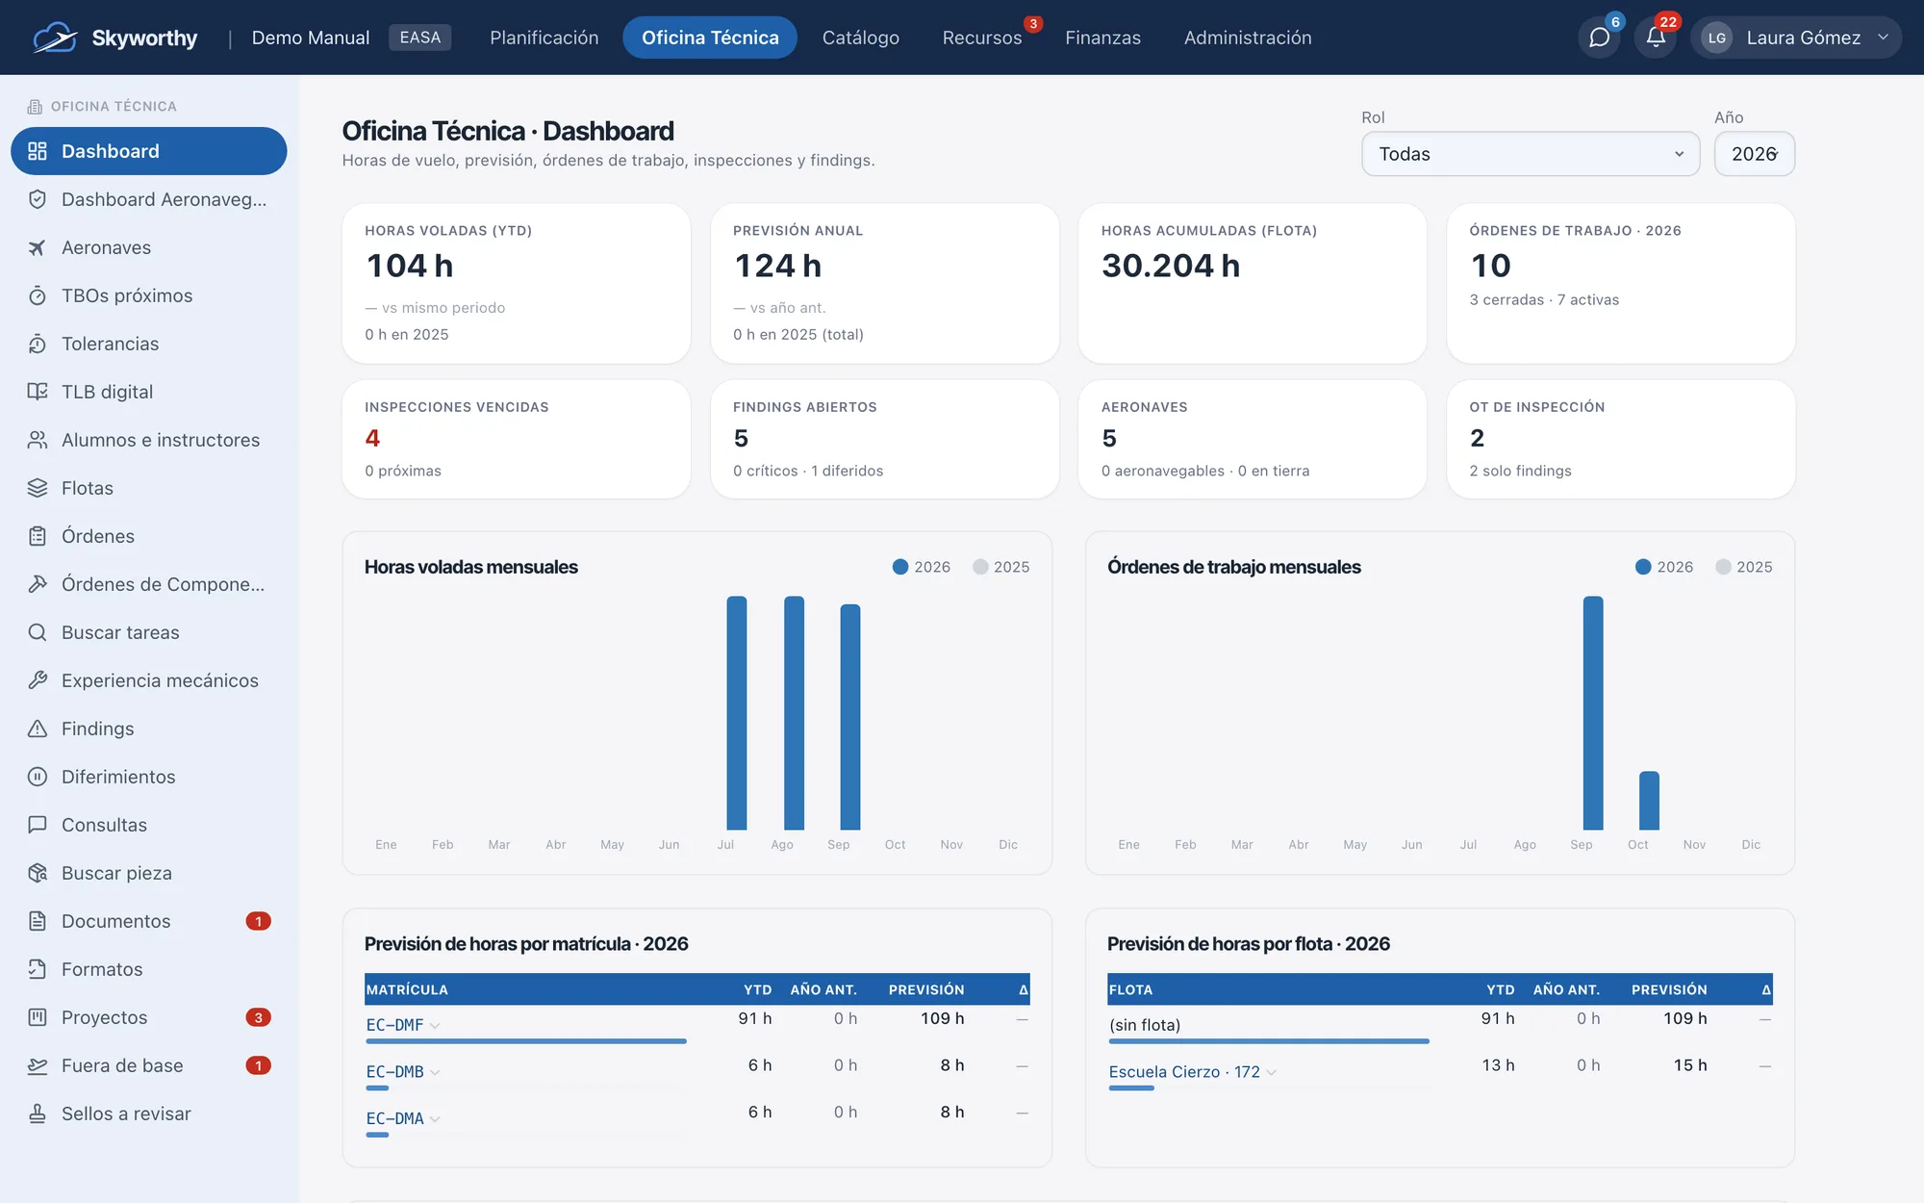
Task: Open Documentos in the sidebar
Action: click(x=149, y=921)
